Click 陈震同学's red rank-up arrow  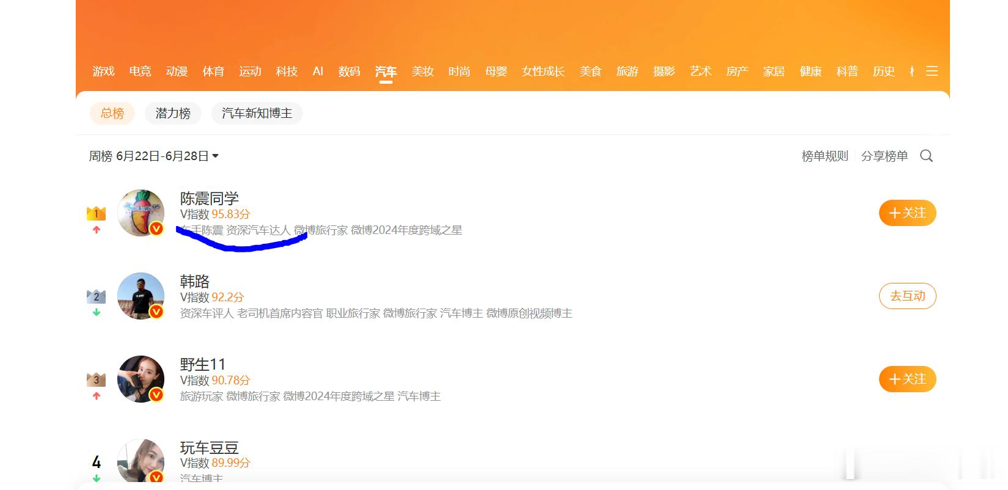tap(96, 230)
